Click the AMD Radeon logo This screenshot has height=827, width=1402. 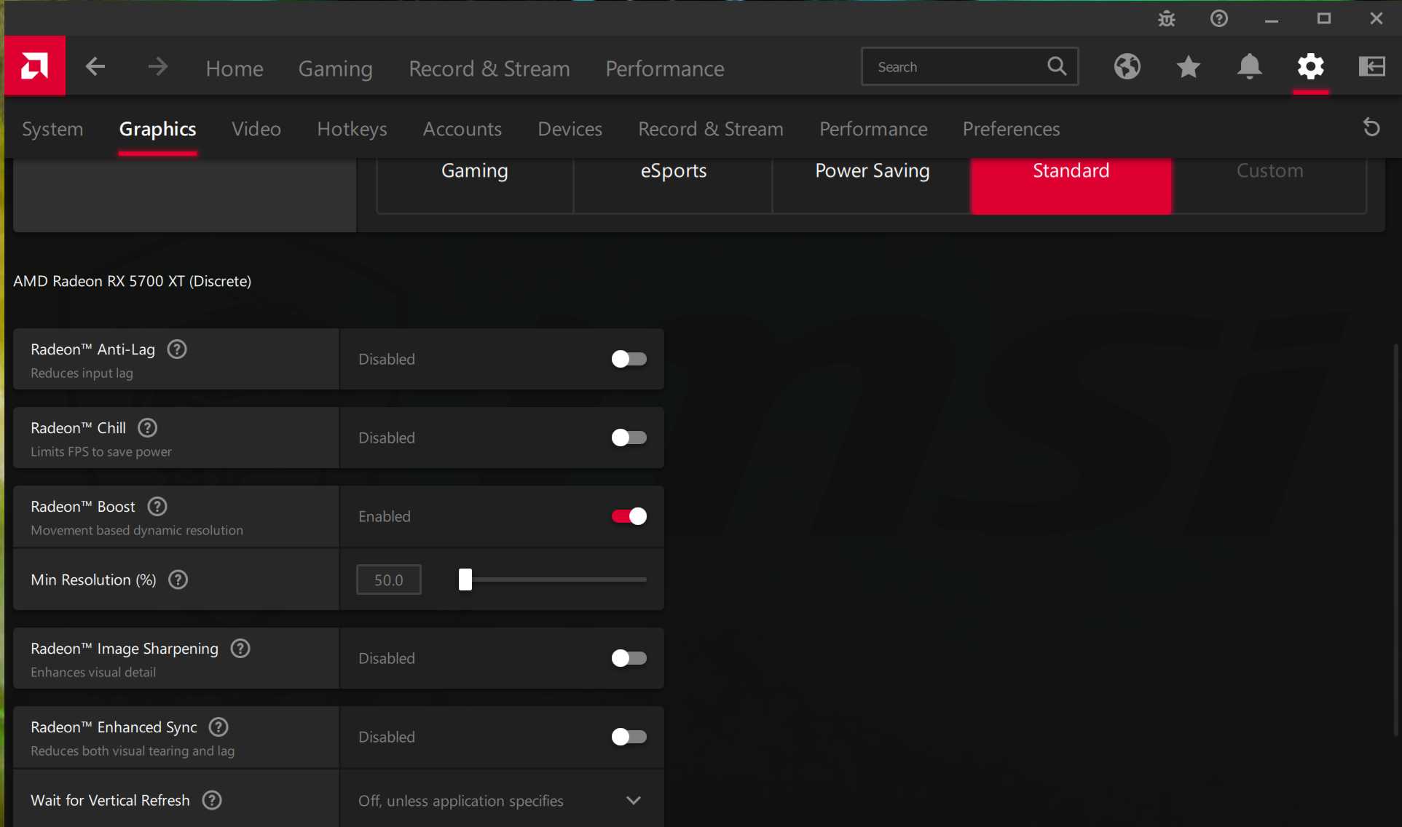point(35,66)
